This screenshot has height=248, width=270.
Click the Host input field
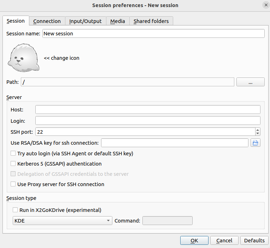pyautogui.click(x=148, y=110)
